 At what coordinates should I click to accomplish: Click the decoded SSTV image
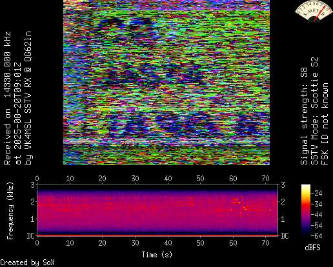(x=166, y=83)
